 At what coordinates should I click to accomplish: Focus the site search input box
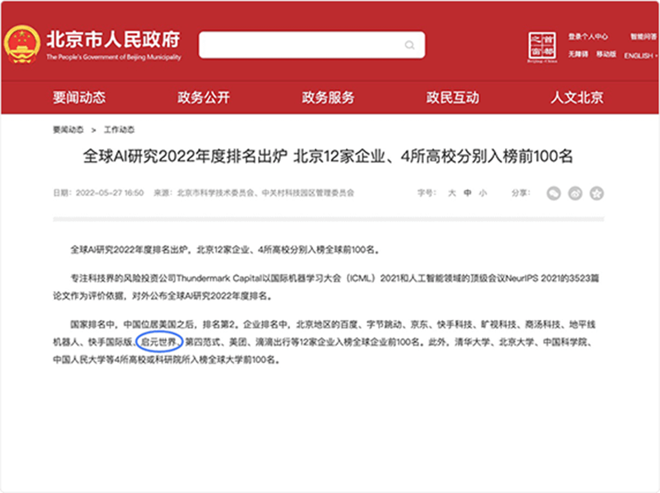pos(312,44)
